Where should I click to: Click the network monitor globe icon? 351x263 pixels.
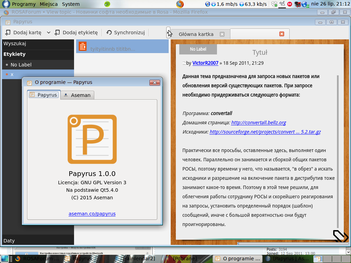207,4
